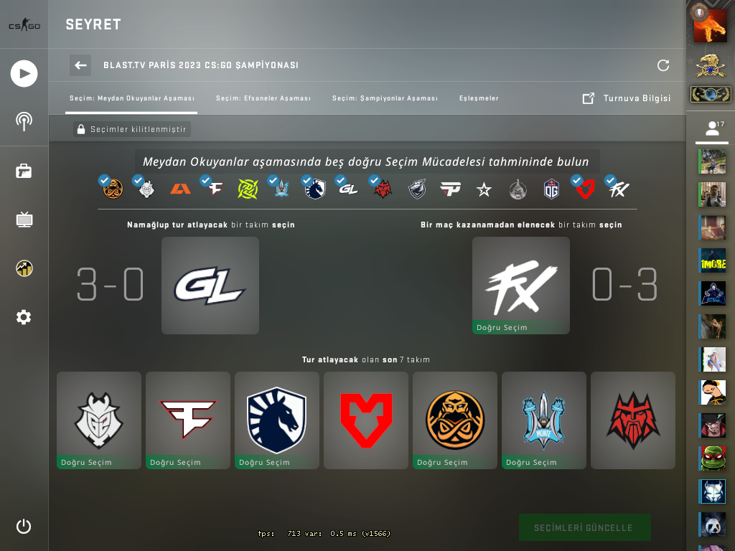Open the broadcast antenna icon in sidebar

pyautogui.click(x=24, y=121)
